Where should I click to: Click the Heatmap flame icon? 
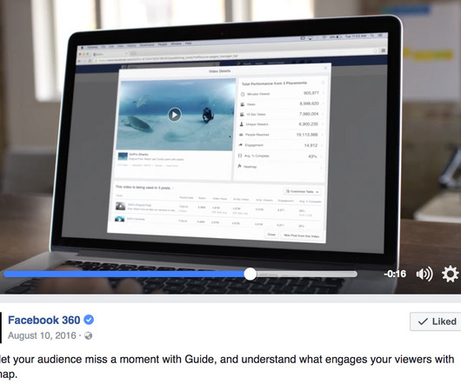[239, 166]
